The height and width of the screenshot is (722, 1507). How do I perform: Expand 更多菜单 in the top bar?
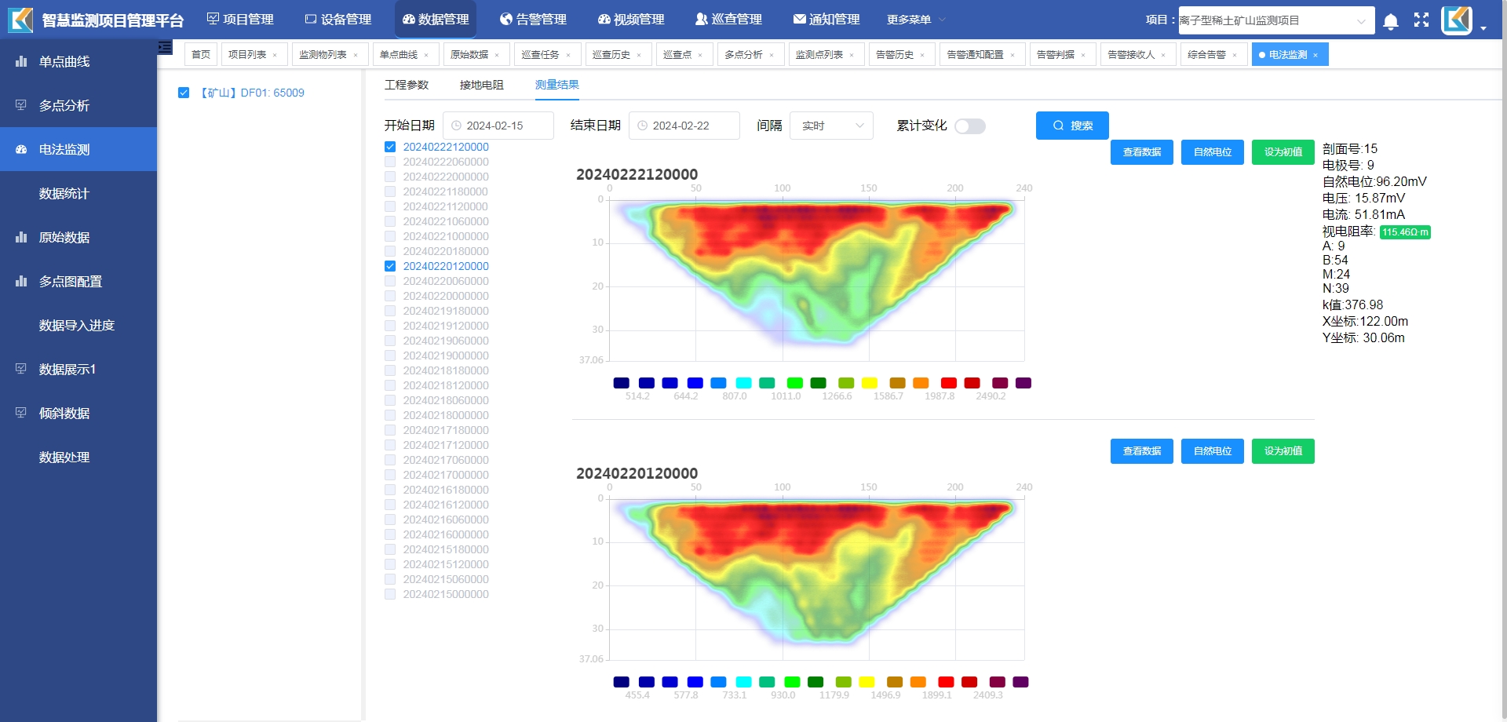(x=915, y=20)
